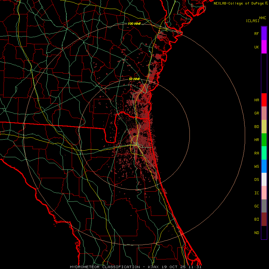269x269 pixels.
Task: Click the ND legend label
Action: point(257,233)
